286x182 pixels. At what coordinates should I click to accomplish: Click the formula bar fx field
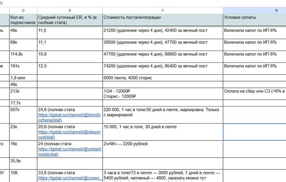(x=146, y=3)
